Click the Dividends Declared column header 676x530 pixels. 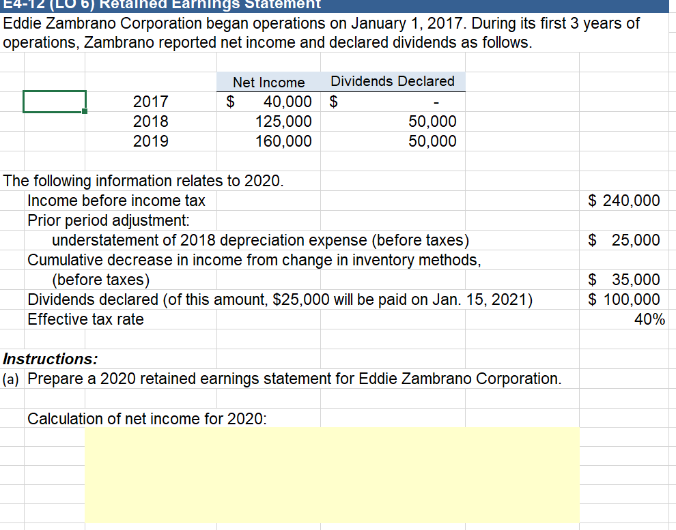[x=393, y=81]
